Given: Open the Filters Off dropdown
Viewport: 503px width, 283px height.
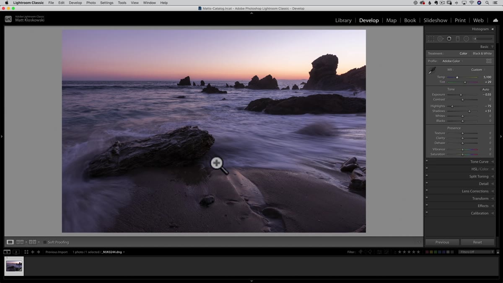Looking at the screenshot, I should [x=477, y=252].
